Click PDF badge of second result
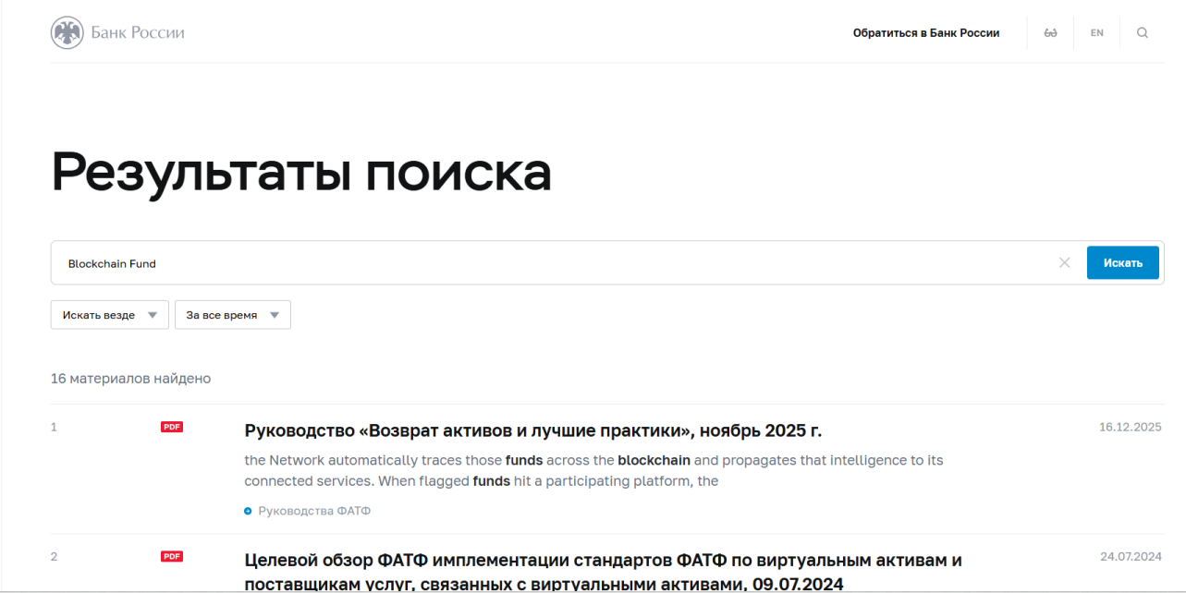Screen dimensions: 1186x593 (x=172, y=556)
